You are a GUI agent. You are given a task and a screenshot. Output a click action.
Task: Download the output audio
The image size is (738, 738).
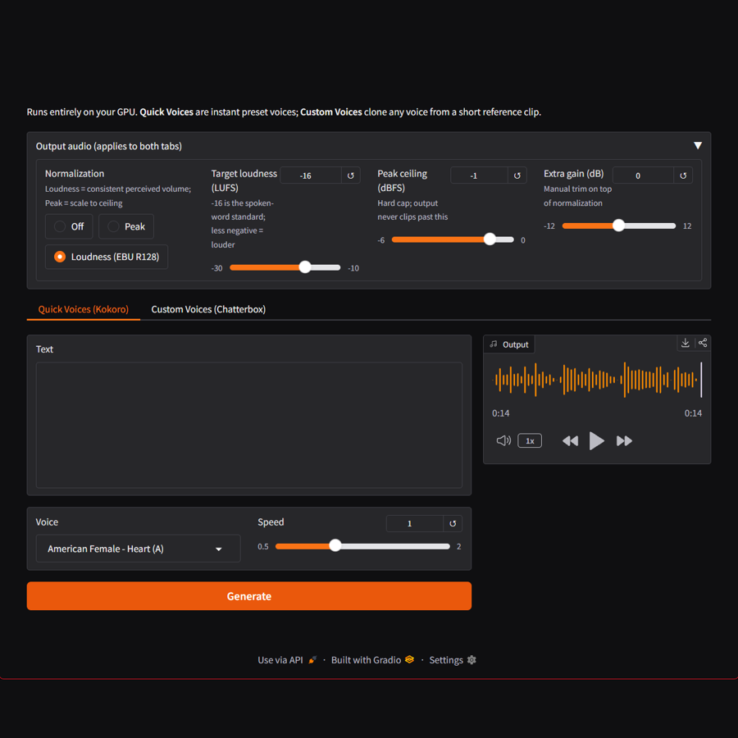click(686, 343)
